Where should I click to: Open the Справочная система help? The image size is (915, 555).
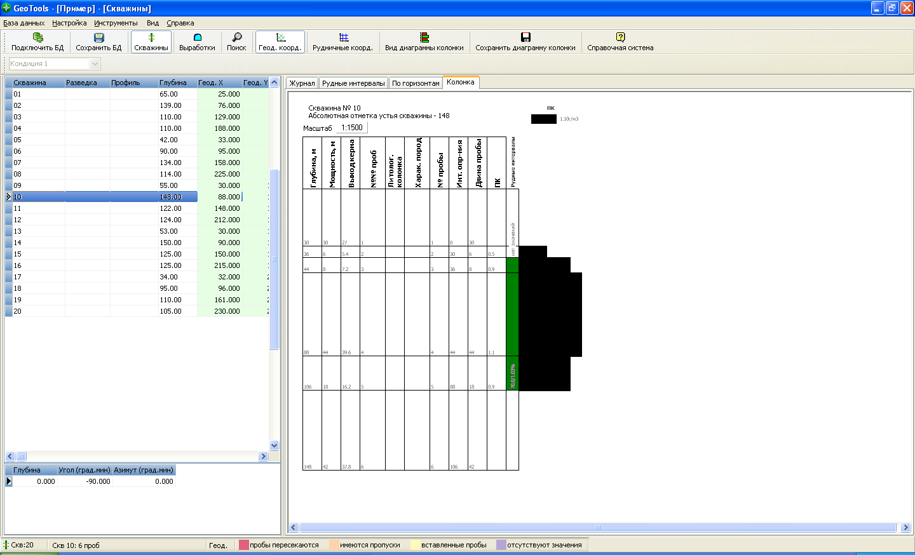tap(620, 42)
